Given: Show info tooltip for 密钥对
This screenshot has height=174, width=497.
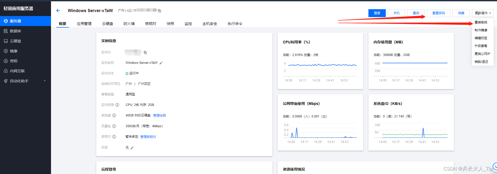Looking at the screenshot, I should (114, 137).
